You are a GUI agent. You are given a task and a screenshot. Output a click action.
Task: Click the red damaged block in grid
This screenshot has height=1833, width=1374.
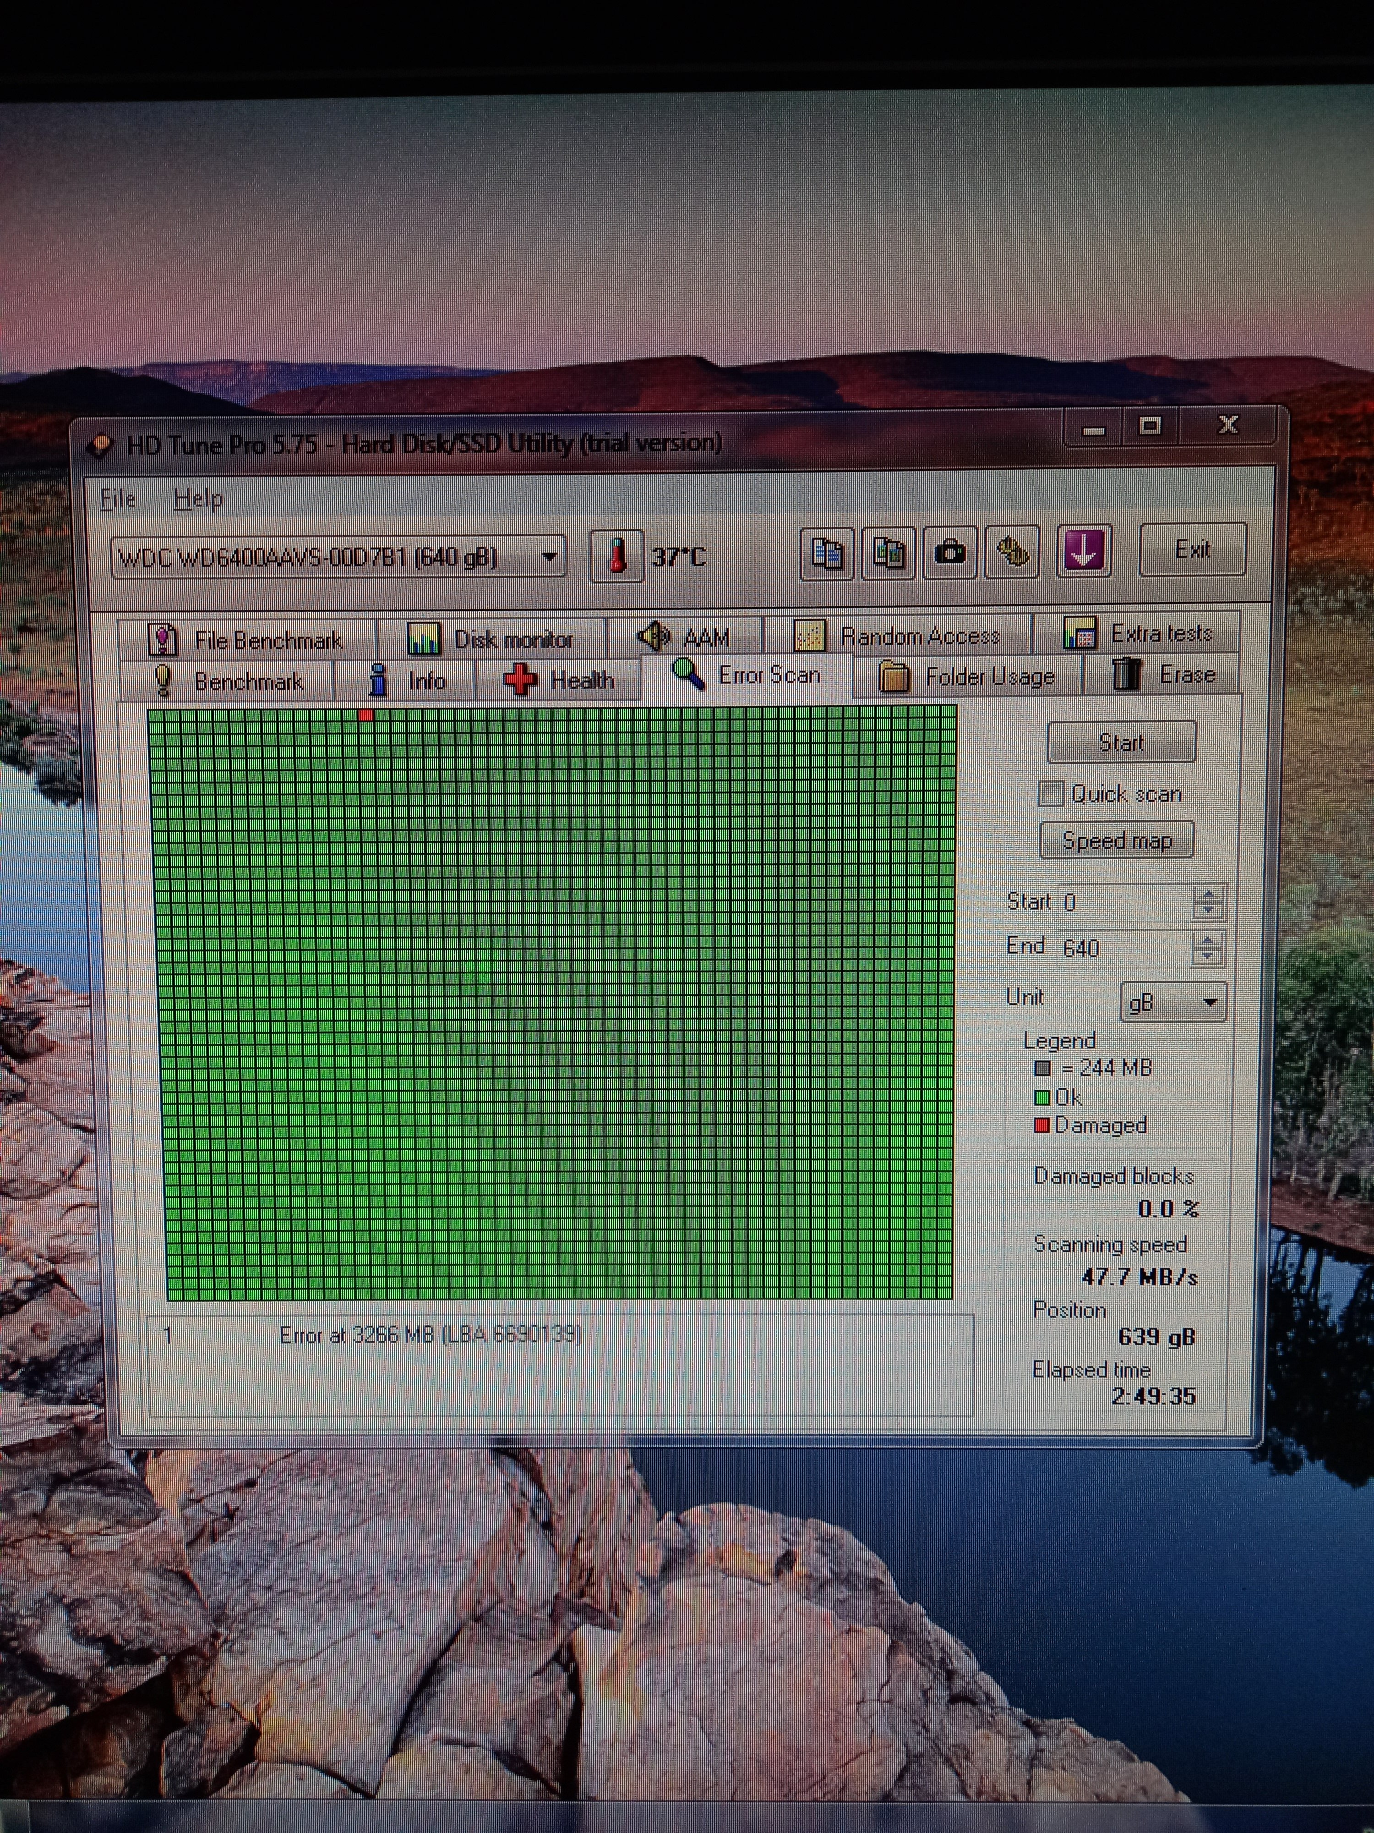point(366,714)
